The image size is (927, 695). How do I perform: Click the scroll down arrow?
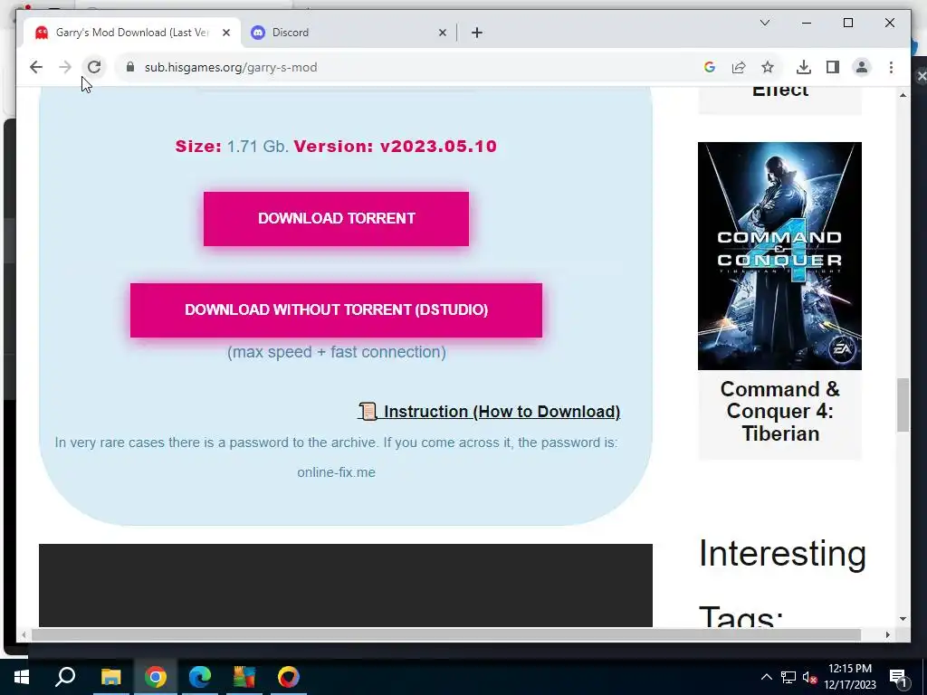pyautogui.click(x=903, y=619)
